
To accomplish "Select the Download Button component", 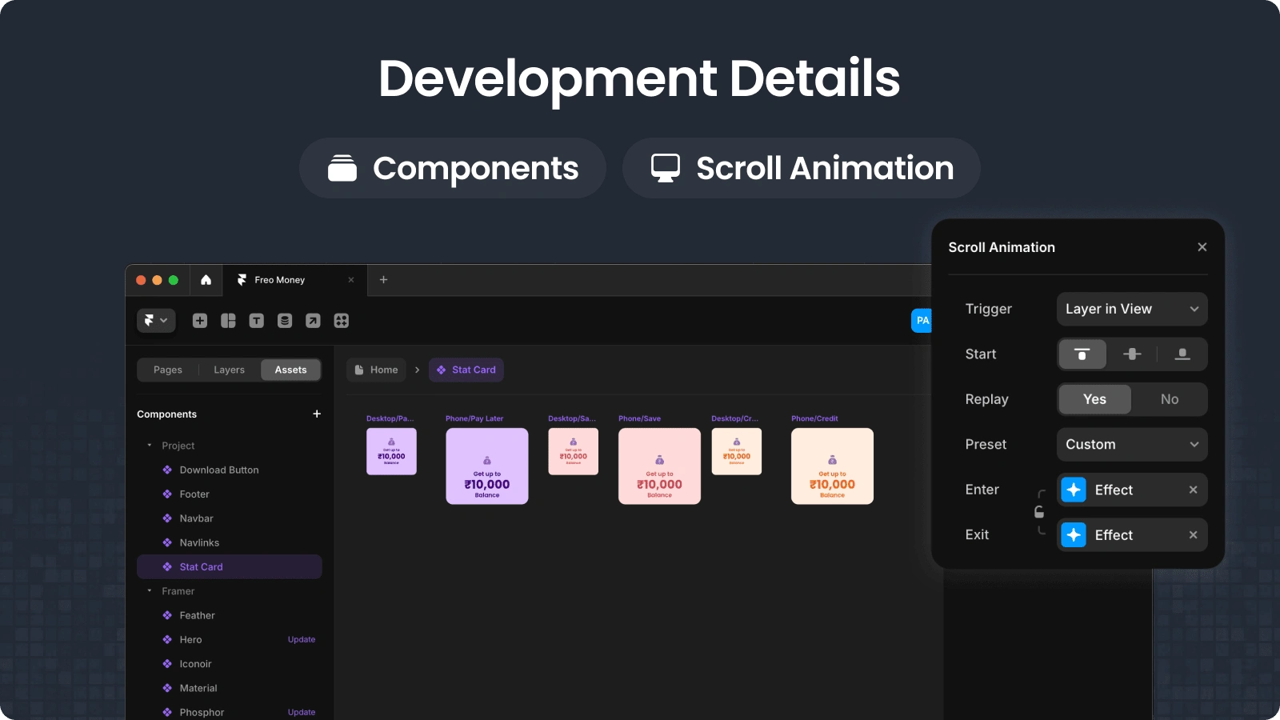I will pos(230,470).
